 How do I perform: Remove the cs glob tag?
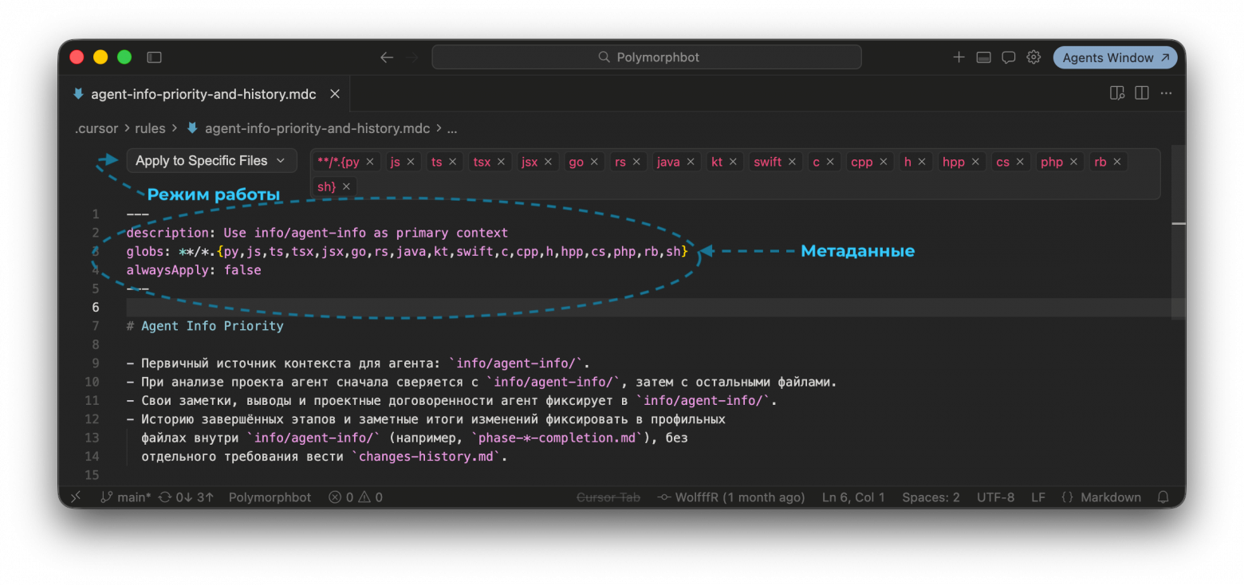(1020, 162)
